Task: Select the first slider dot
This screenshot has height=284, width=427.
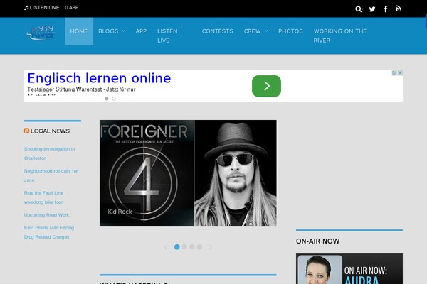Action: [177, 247]
